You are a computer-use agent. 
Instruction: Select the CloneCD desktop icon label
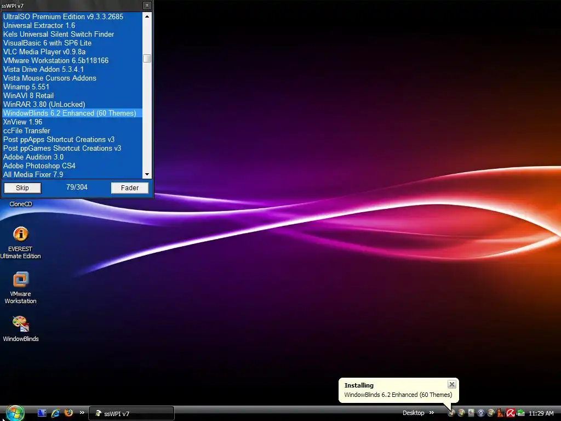coord(20,204)
